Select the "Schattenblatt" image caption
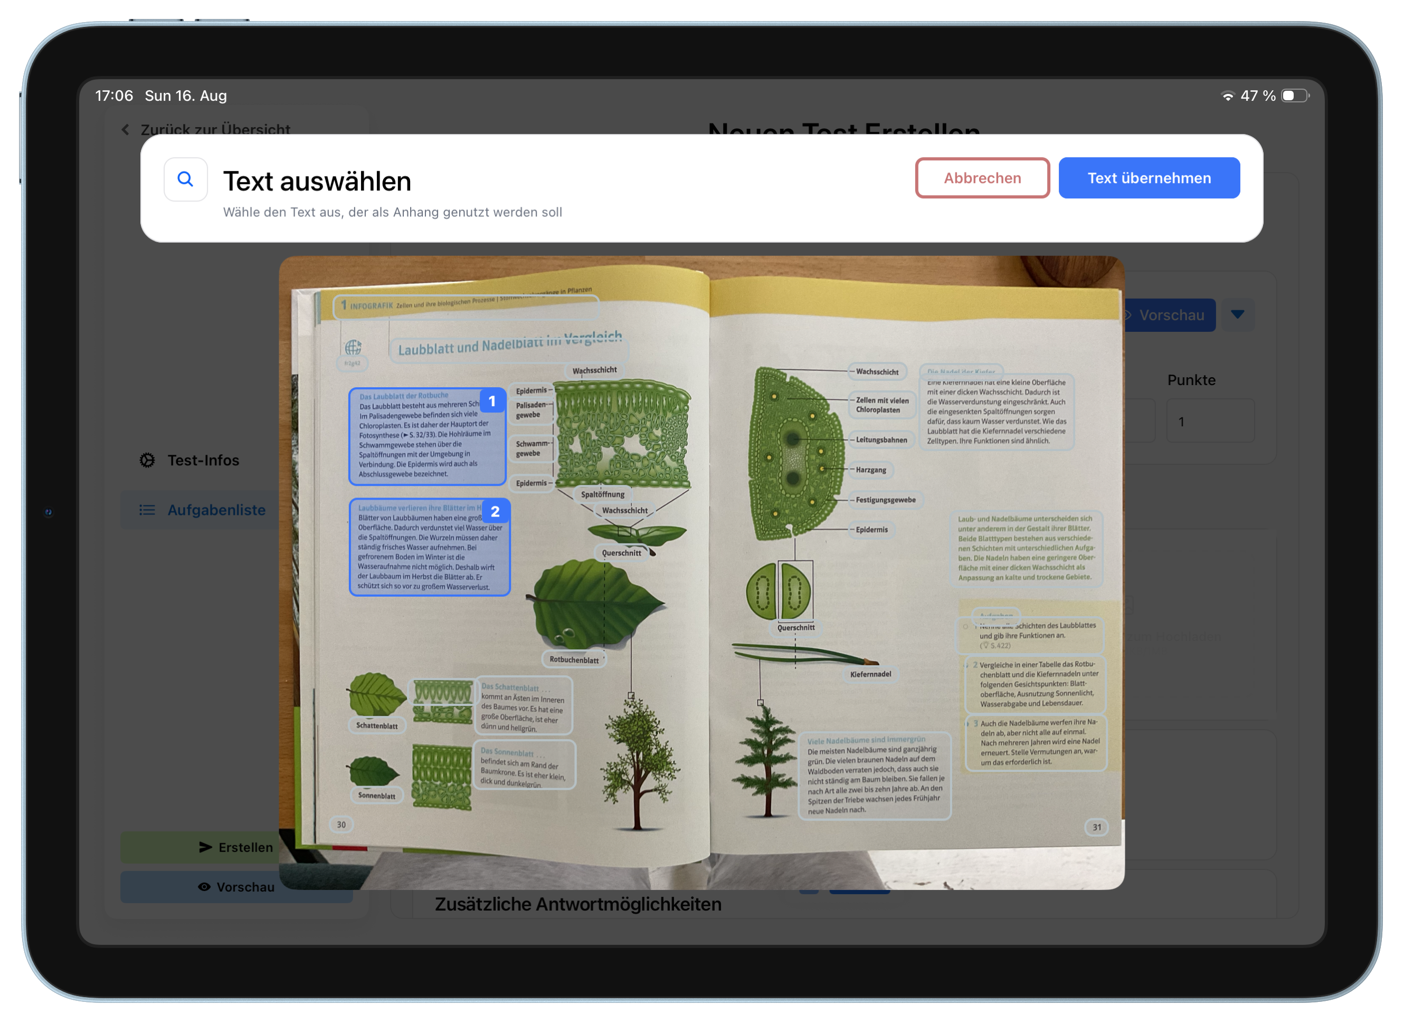 pyautogui.click(x=376, y=725)
